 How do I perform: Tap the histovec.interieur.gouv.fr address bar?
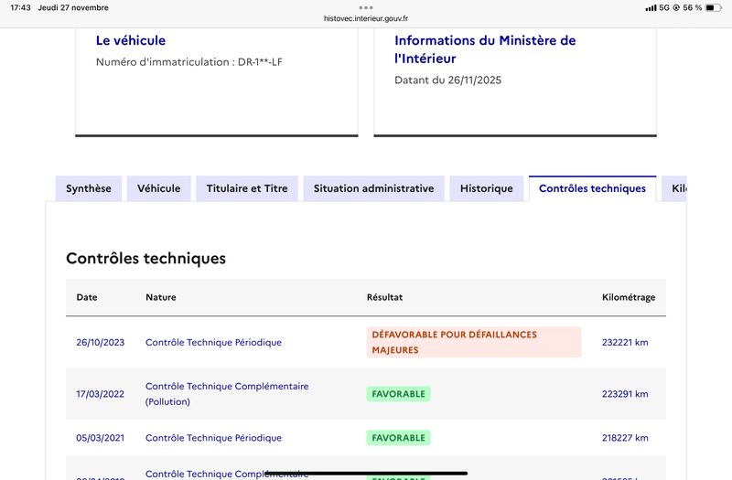click(366, 18)
